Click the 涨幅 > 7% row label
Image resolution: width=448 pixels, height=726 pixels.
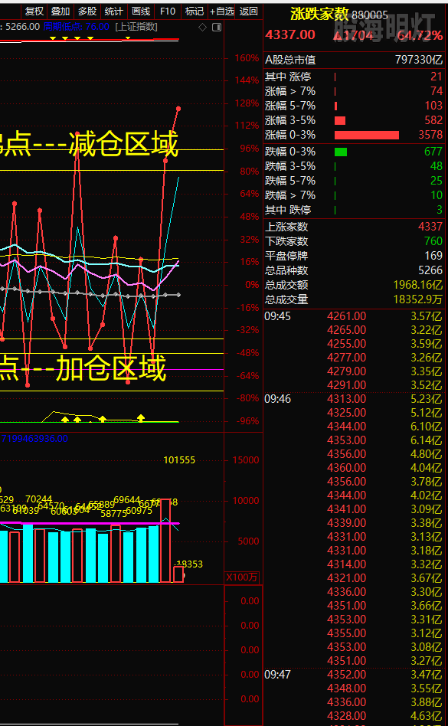[x=290, y=91]
